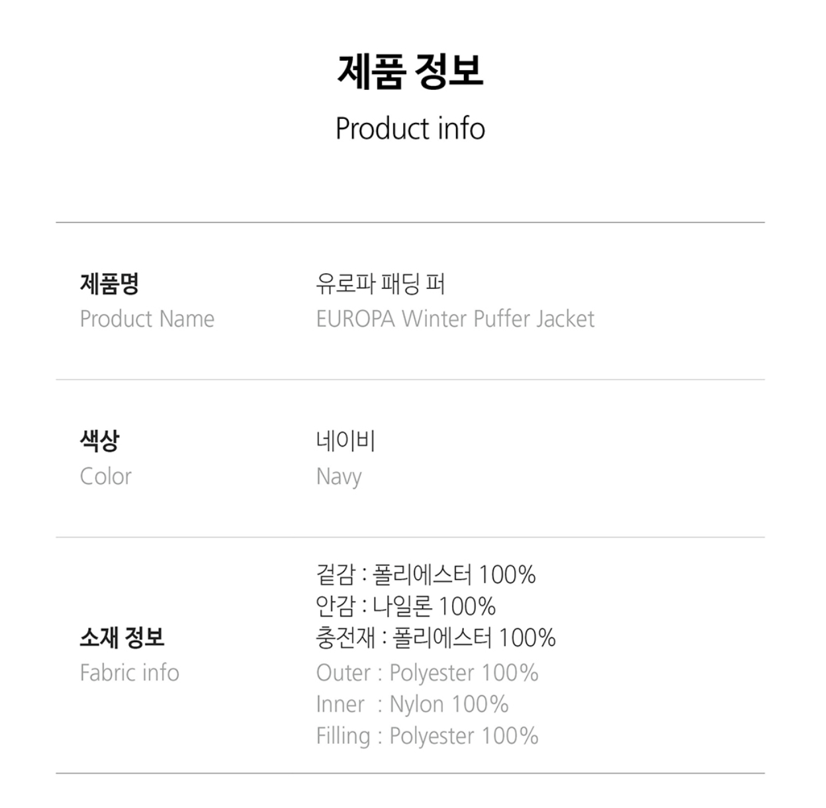Click Inner Nylon 100% text
Viewport: 826px width, 808px height.
pos(412,704)
